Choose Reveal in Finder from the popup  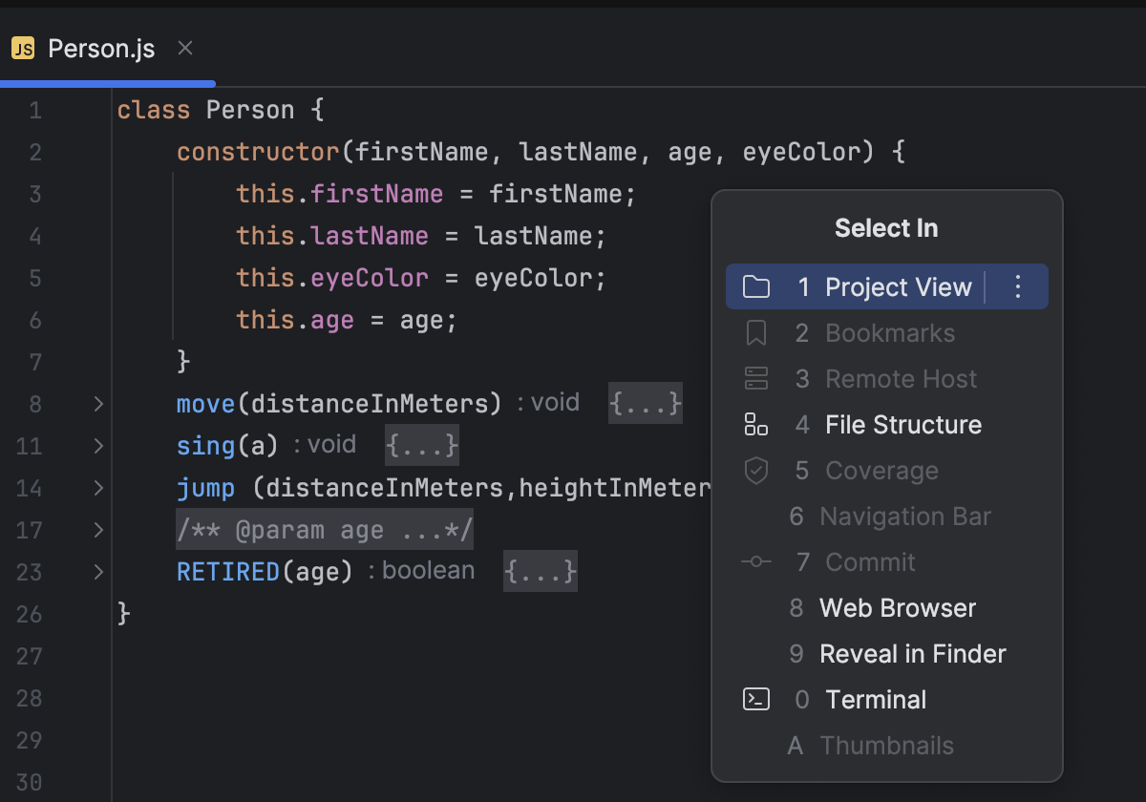click(912, 653)
